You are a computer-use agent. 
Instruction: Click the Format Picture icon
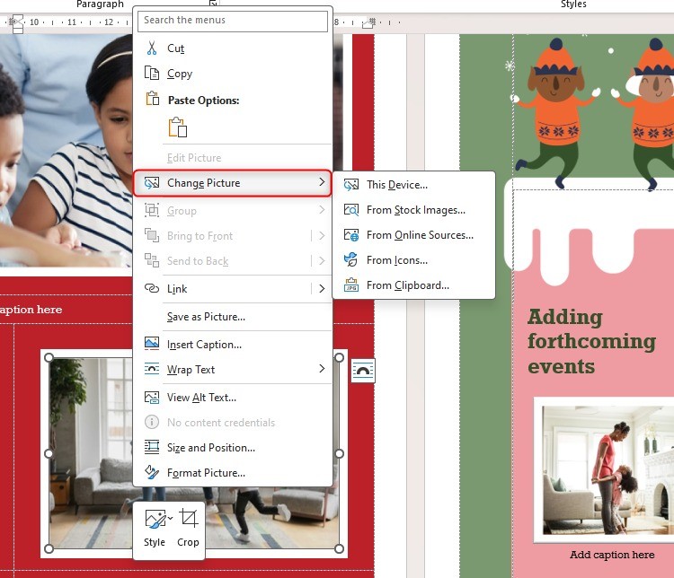coord(152,472)
